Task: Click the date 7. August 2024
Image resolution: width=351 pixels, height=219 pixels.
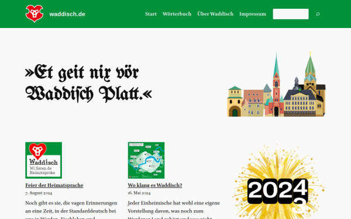Action: click(x=39, y=193)
